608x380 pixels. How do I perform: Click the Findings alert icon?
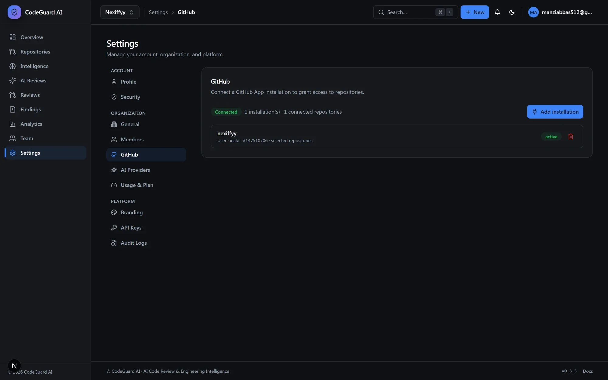tap(12, 109)
